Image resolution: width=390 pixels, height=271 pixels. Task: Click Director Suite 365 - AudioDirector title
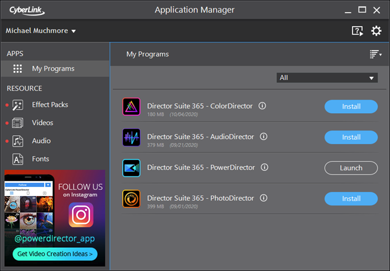pyautogui.click(x=201, y=136)
